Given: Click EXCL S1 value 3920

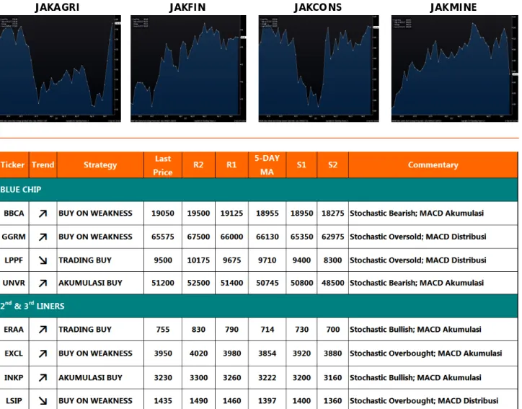Looking at the screenshot, I should [x=301, y=353].
